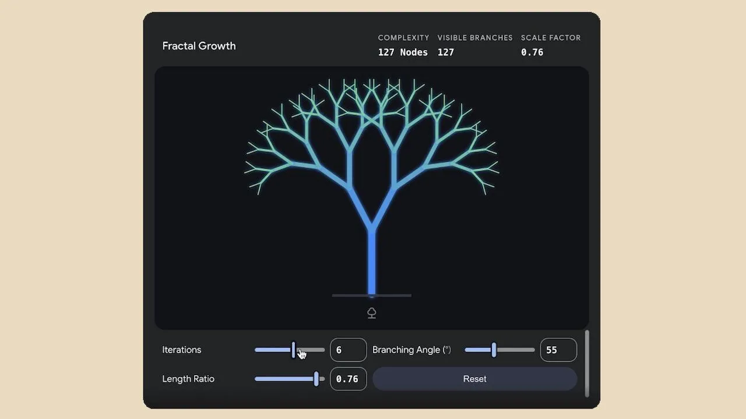Click the Length Ratio slider handle
This screenshot has height=419, width=746.
(x=316, y=379)
